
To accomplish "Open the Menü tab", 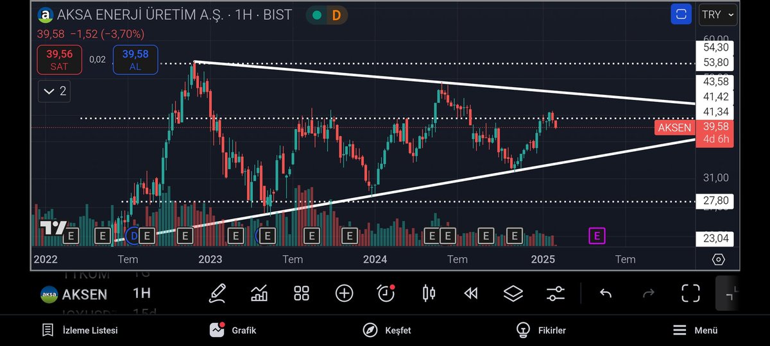I will click(x=696, y=331).
